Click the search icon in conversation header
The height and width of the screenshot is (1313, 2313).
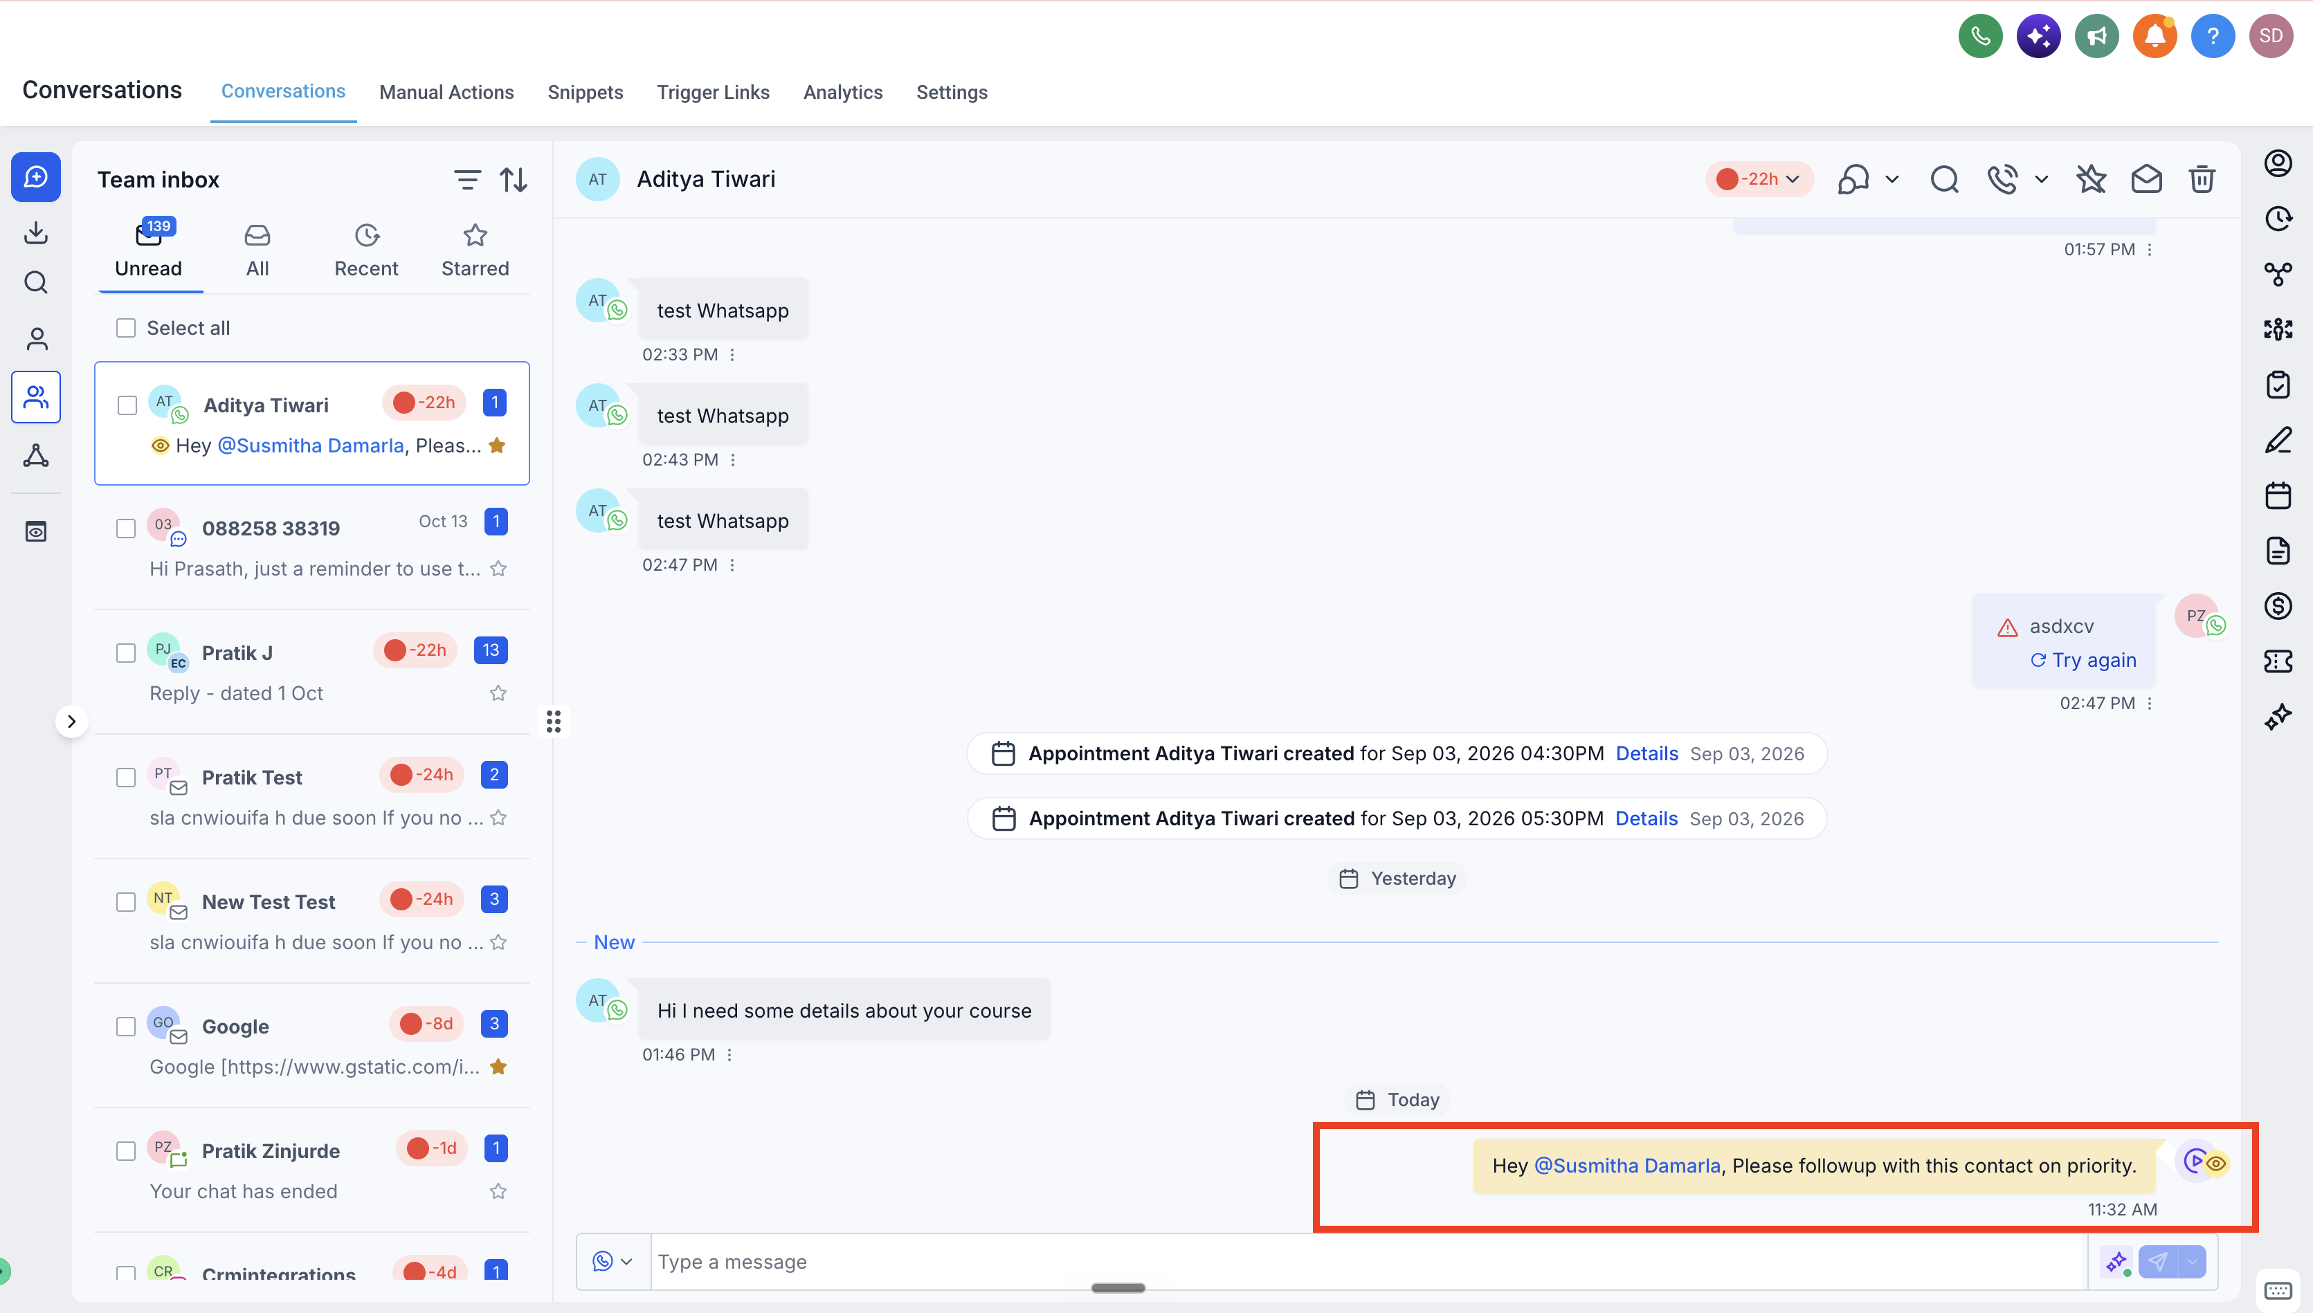pyautogui.click(x=1944, y=179)
